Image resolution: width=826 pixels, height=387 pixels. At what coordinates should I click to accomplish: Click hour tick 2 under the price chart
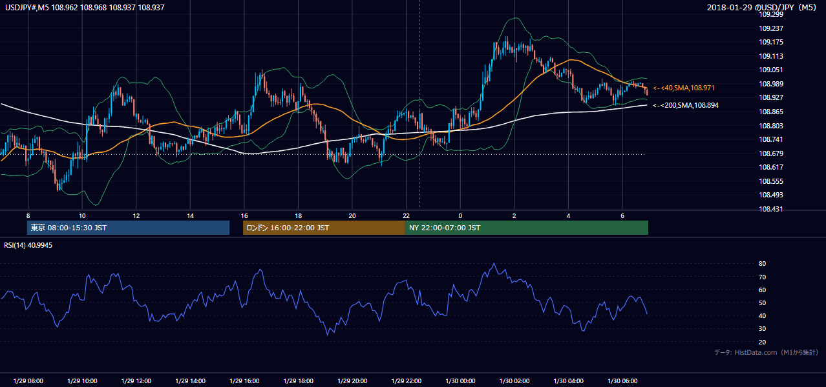tap(514, 215)
